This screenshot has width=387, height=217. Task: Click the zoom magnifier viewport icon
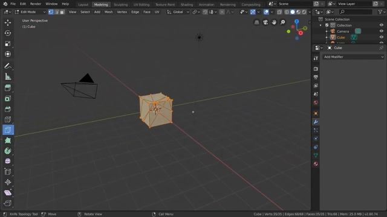[x=283, y=22]
